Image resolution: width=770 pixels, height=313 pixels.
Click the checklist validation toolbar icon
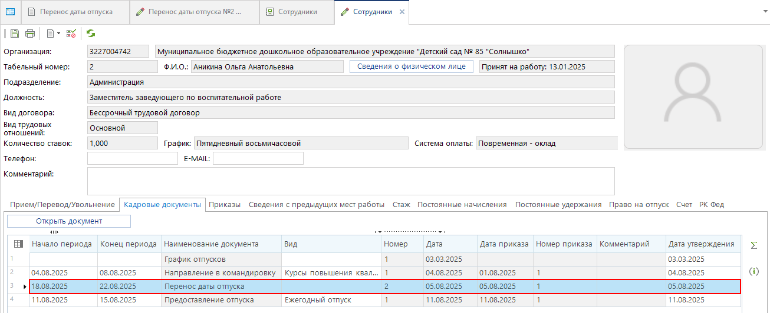(71, 34)
